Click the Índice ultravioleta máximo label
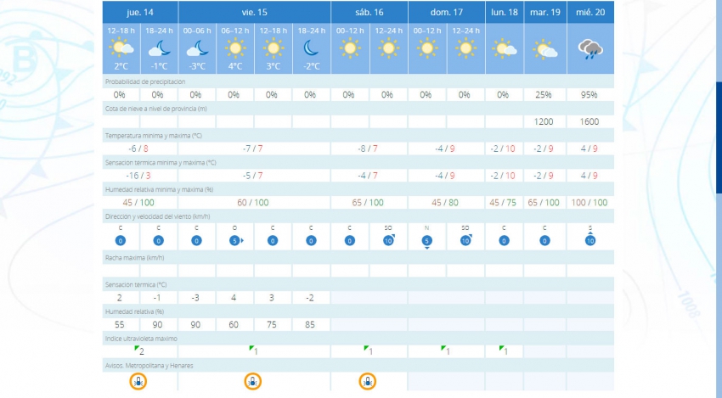This screenshot has height=398, width=722. click(141, 339)
